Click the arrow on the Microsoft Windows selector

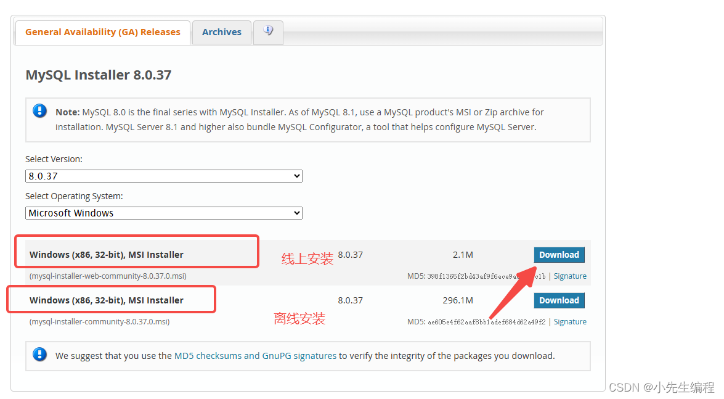(x=296, y=213)
